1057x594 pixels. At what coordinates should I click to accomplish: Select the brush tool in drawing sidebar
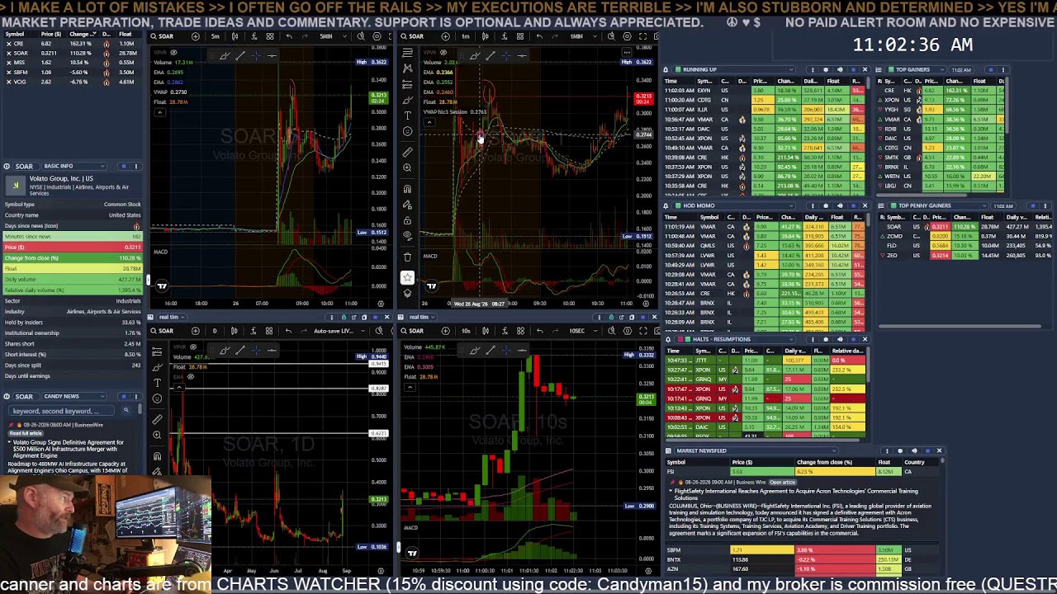(x=407, y=101)
